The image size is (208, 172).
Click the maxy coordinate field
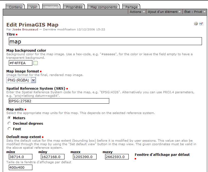pos(117,157)
